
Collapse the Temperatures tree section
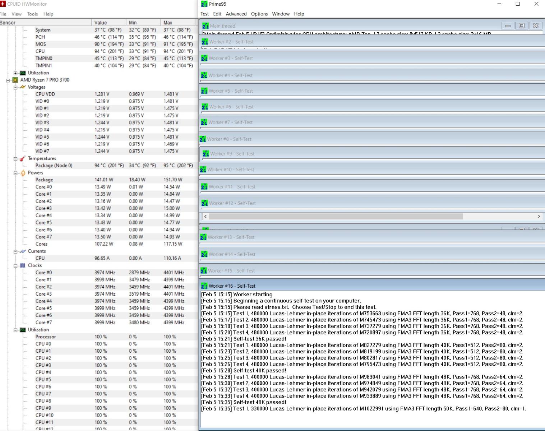click(x=15, y=159)
